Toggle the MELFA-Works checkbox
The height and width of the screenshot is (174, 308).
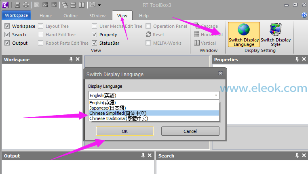pos(148,43)
